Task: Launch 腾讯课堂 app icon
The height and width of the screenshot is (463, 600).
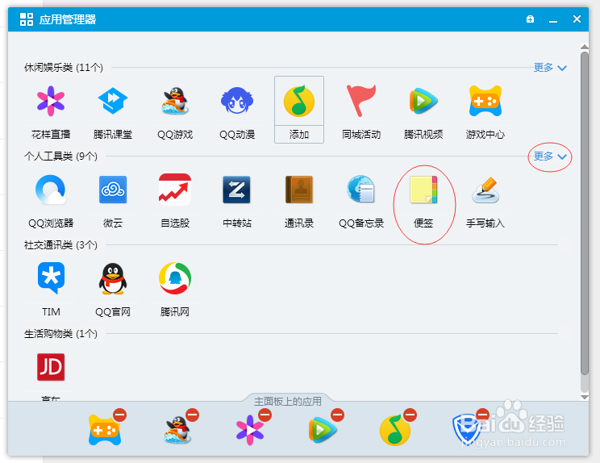Action: 113,102
